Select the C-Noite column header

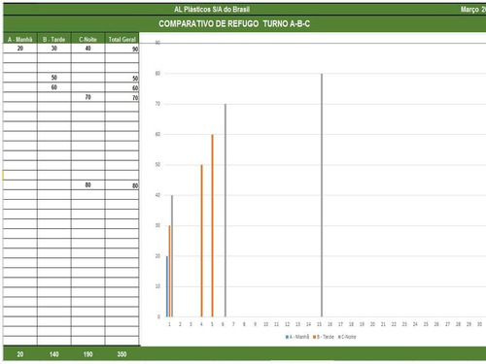point(87,39)
